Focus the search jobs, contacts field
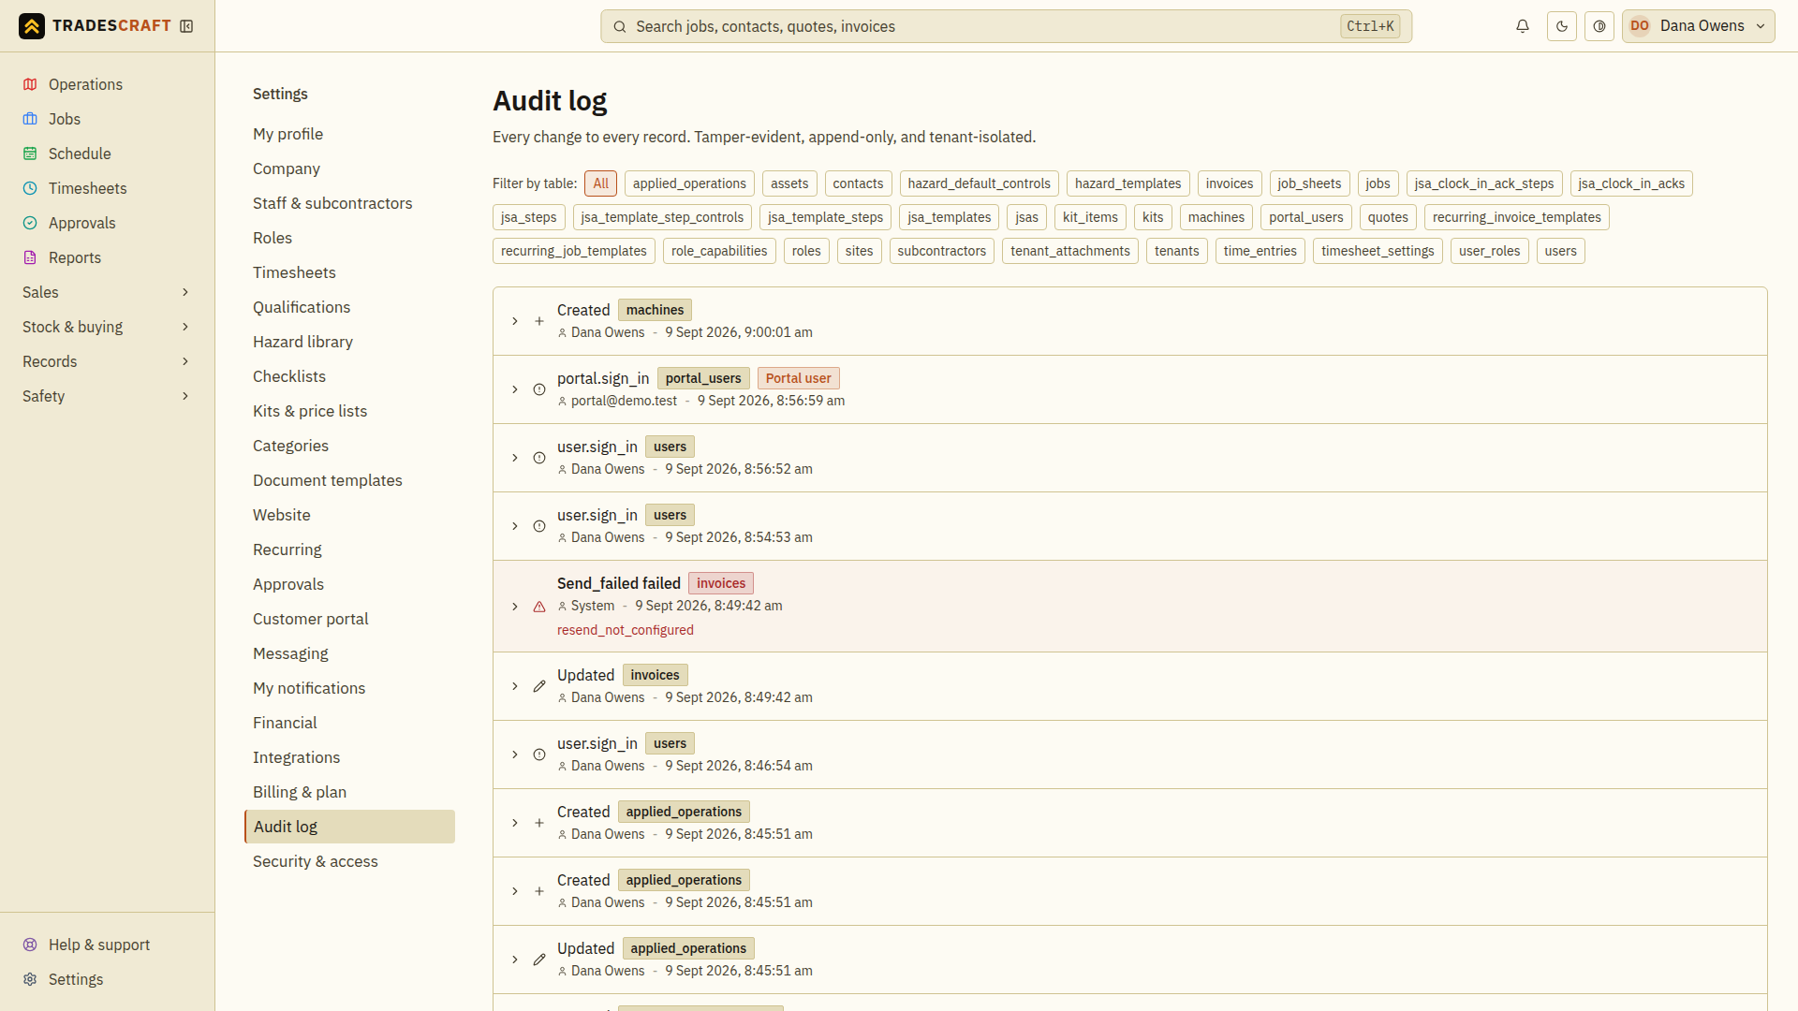The image size is (1798, 1011). tap(1006, 26)
